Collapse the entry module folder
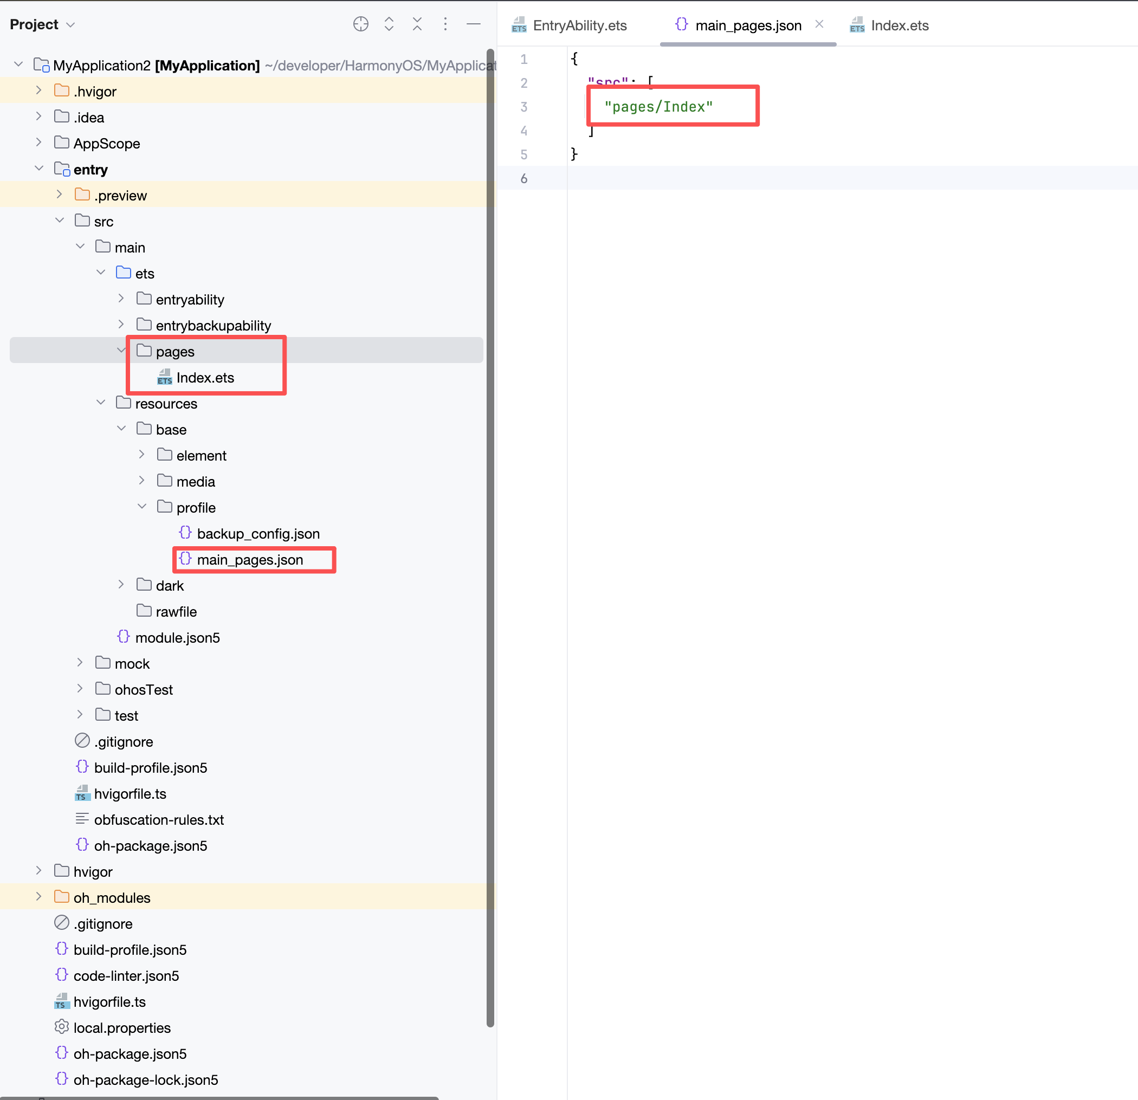The image size is (1138, 1100). coord(38,169)
